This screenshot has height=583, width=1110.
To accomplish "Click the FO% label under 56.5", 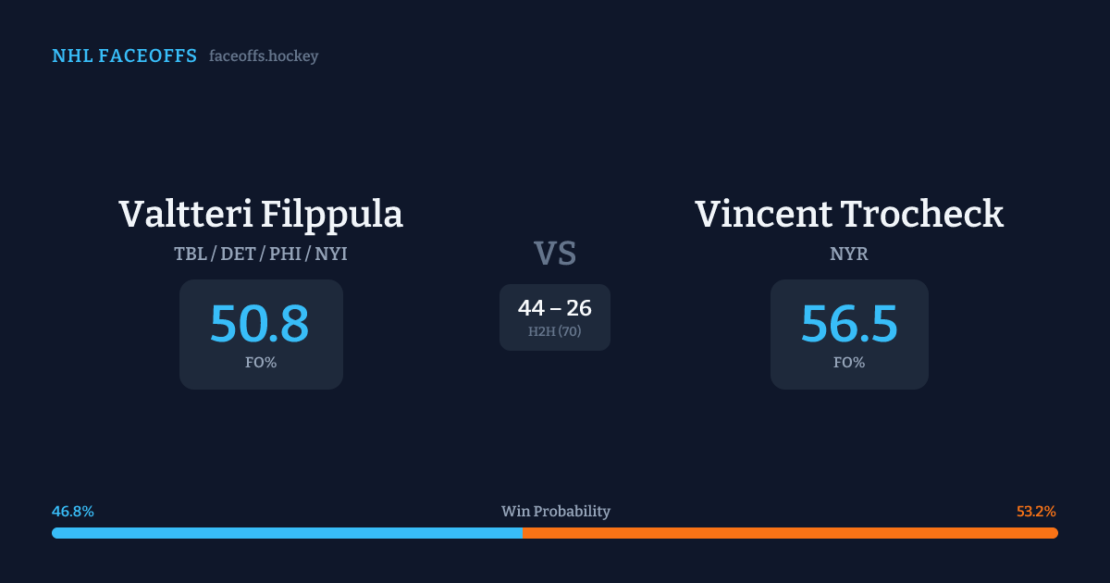I will click(x=849, y=363).
